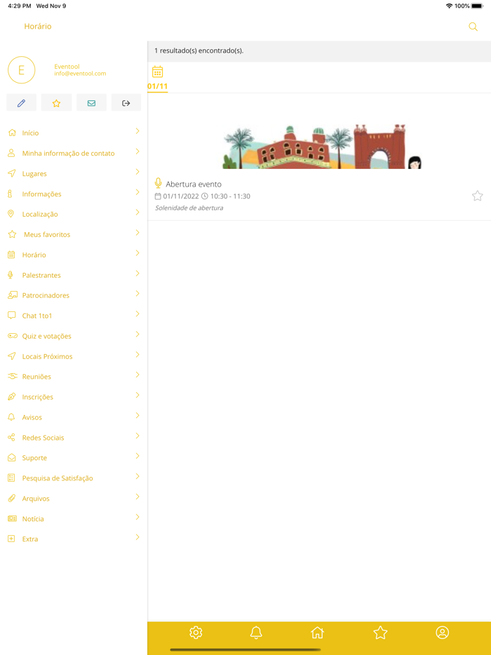Expand the Redes Sociais chevron arrow
This screenshot has width=491, height=655.
tap(137, 436)
